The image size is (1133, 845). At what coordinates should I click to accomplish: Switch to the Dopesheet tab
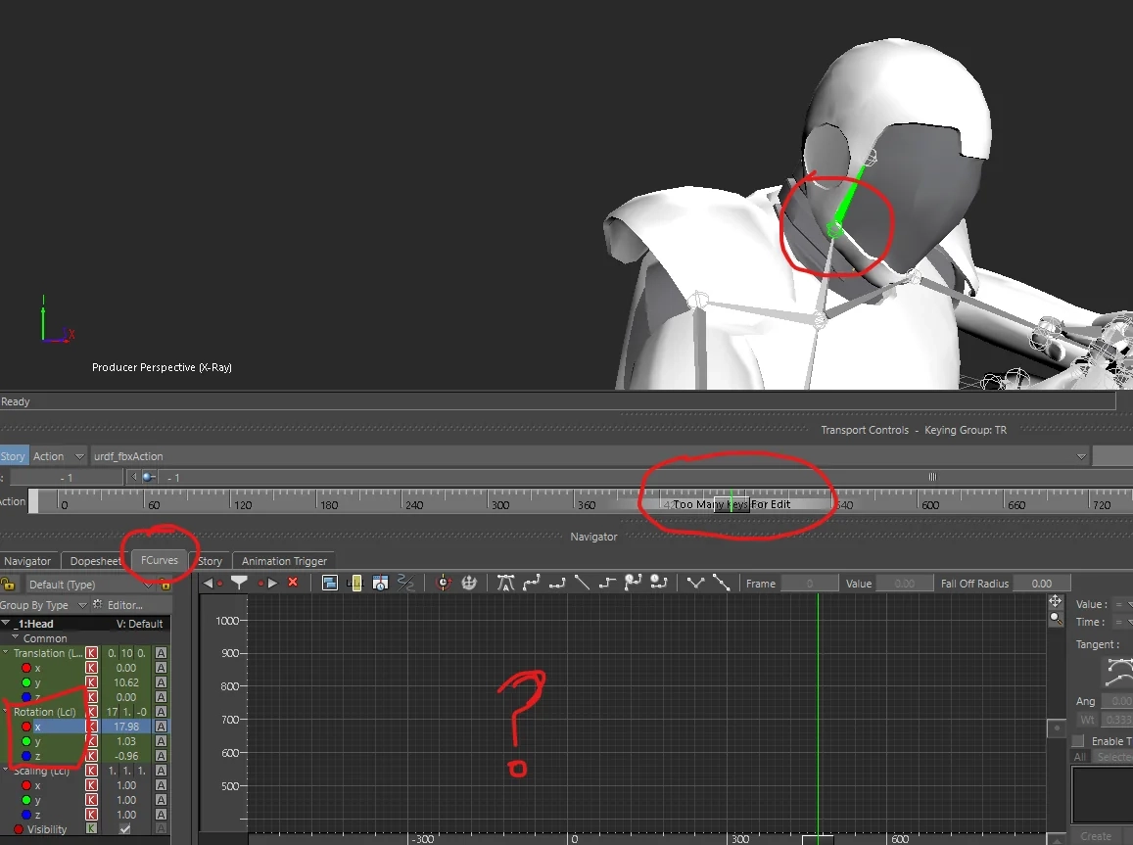point(95,561)
